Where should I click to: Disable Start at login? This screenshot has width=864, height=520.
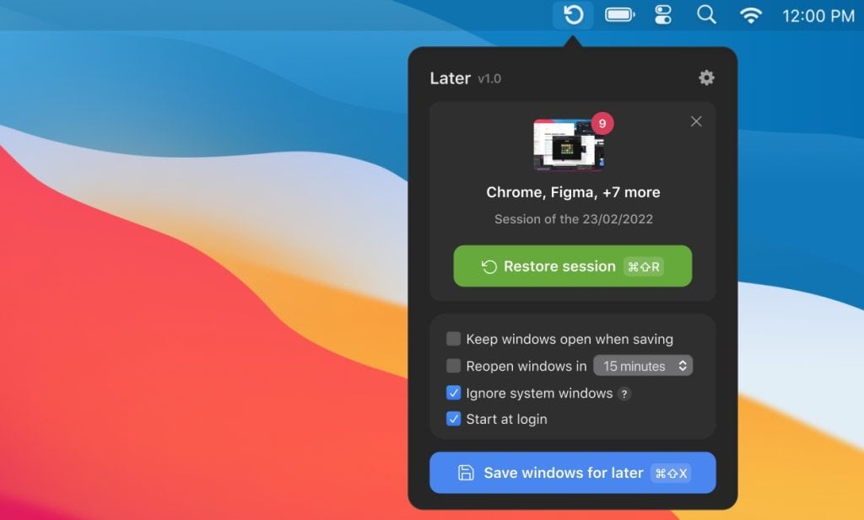tap(453, 419)
